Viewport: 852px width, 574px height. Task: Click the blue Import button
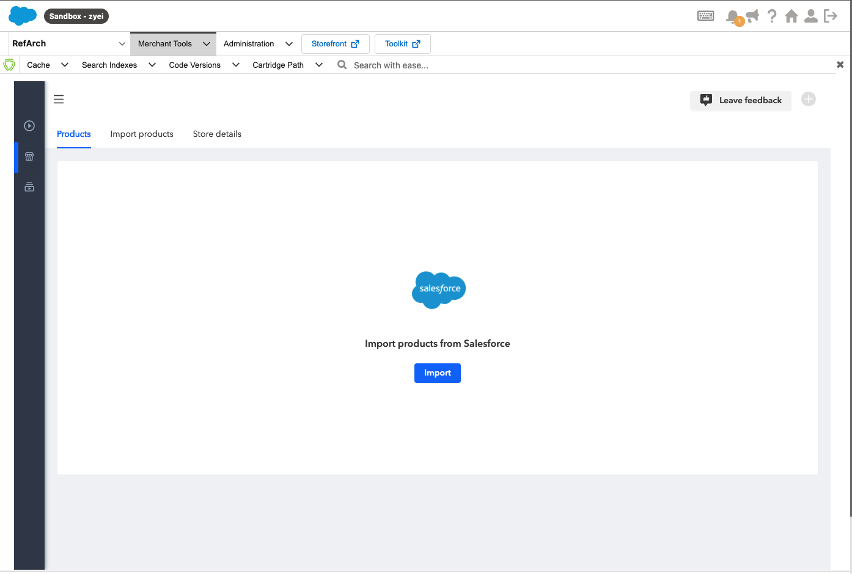437,373
